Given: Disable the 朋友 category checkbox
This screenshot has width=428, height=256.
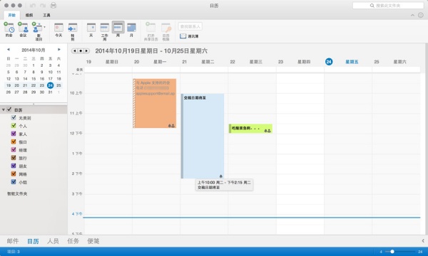Looking at the screenshot, I should pos(14,166).
